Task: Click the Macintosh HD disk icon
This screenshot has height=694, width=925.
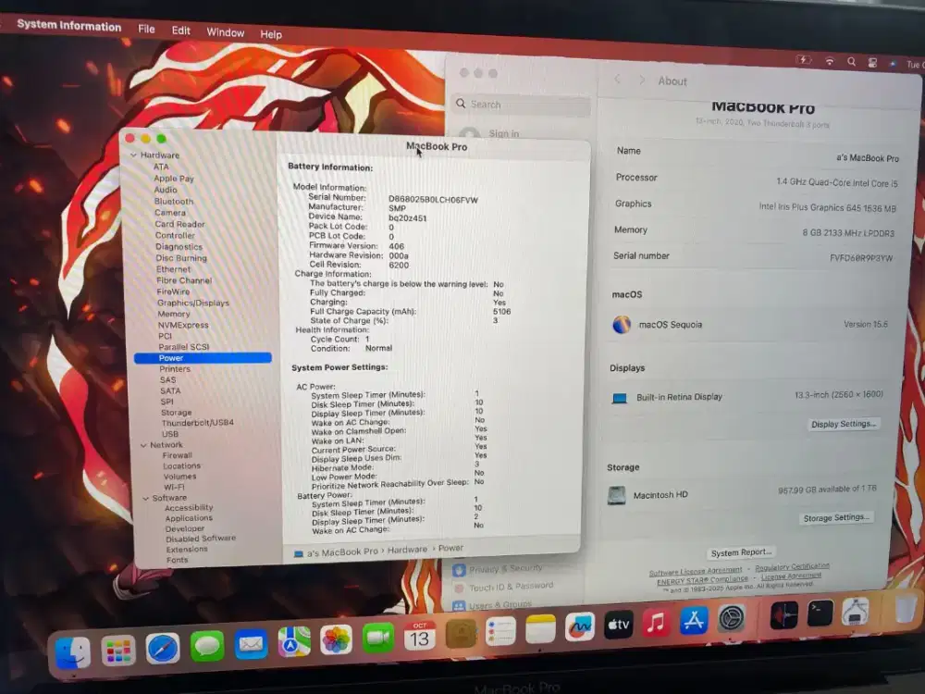Action: (616, 495)
